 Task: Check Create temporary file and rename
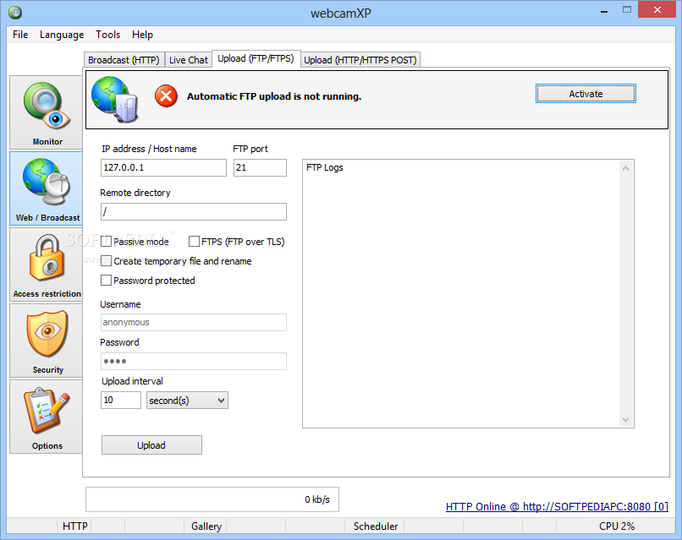106,260
